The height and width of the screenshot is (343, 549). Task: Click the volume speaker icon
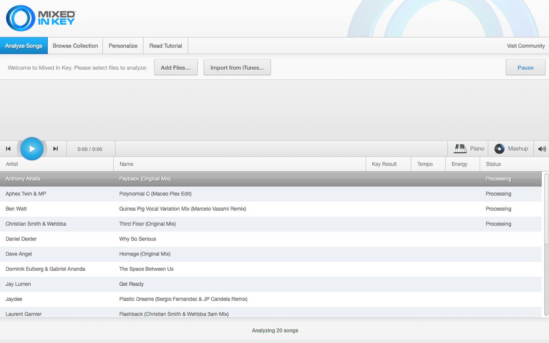pyautogui.click(x=542, y=149)
